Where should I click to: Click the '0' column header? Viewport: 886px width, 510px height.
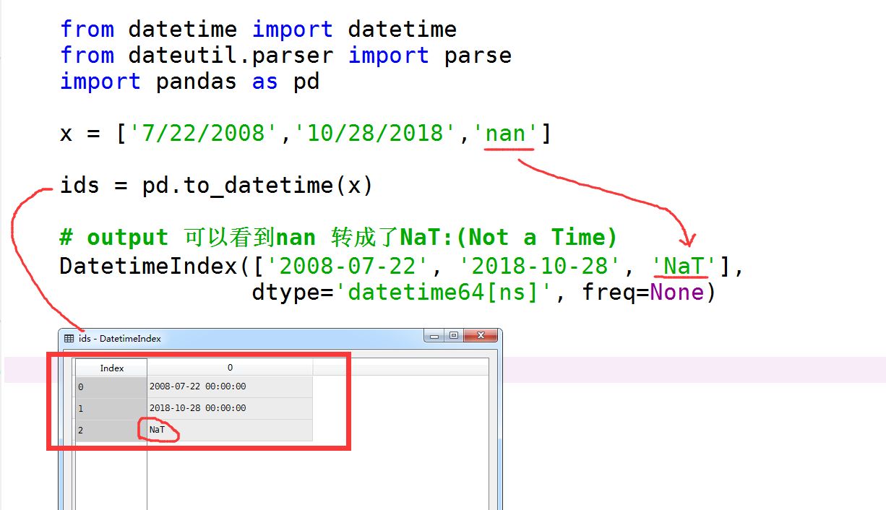[229, 367]
